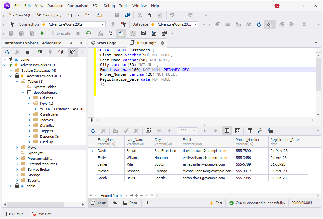Viewport: 323px width, 219px height.
Task: Open the Comparison menu
Action: (78, 5)
